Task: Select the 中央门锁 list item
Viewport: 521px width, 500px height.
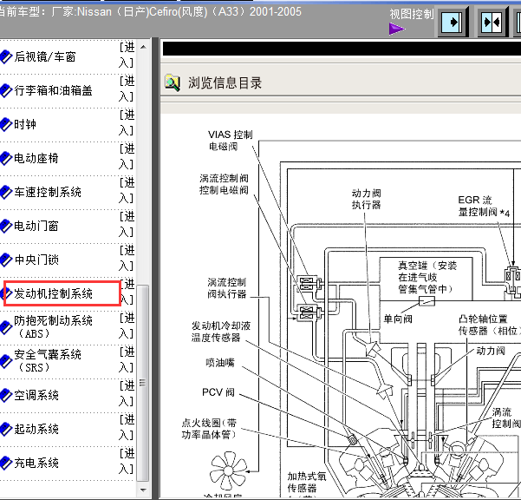Action: (x=36, y=260)
